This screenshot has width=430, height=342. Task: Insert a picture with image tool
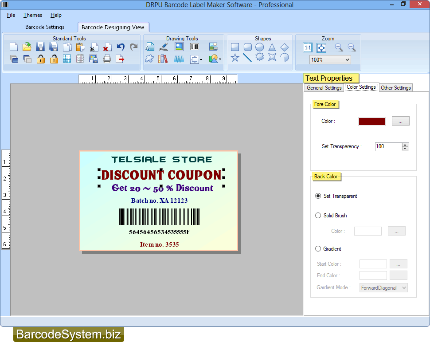click(179, 47)
